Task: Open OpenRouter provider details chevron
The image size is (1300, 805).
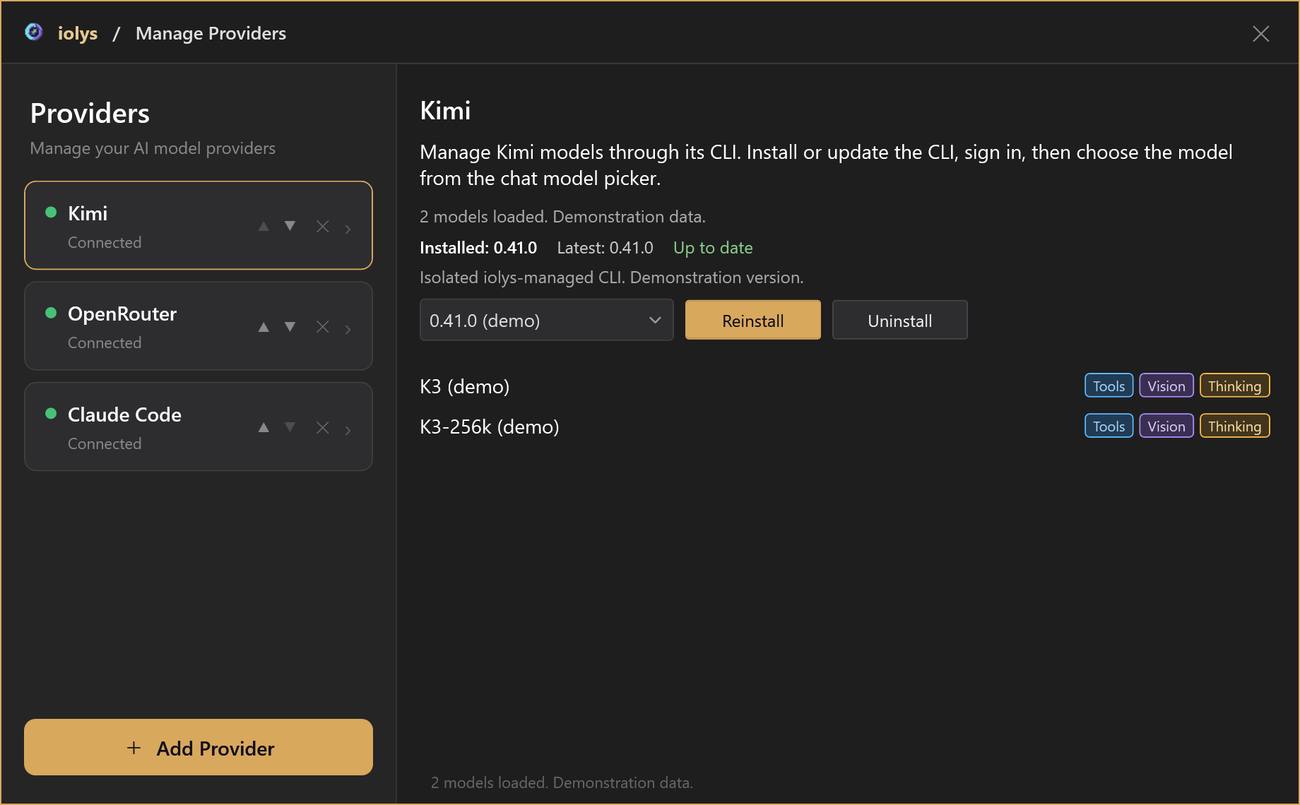Action: coord(348,329)
